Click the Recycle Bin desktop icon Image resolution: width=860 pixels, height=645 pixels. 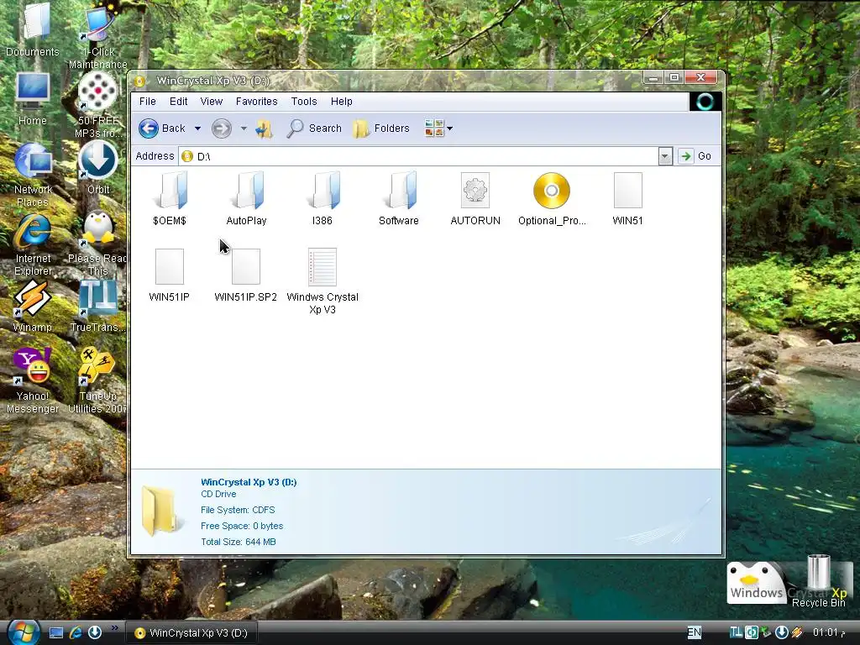pos(818,581)
